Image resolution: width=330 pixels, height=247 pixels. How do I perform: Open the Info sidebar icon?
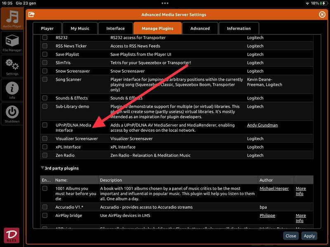[12, 90]
